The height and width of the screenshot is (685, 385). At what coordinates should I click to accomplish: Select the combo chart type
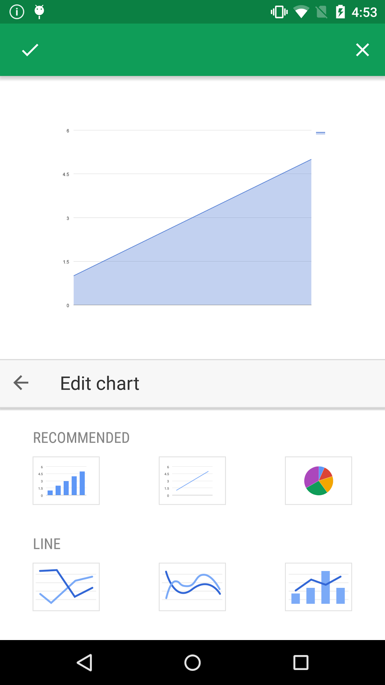click(x=318, y=587)
